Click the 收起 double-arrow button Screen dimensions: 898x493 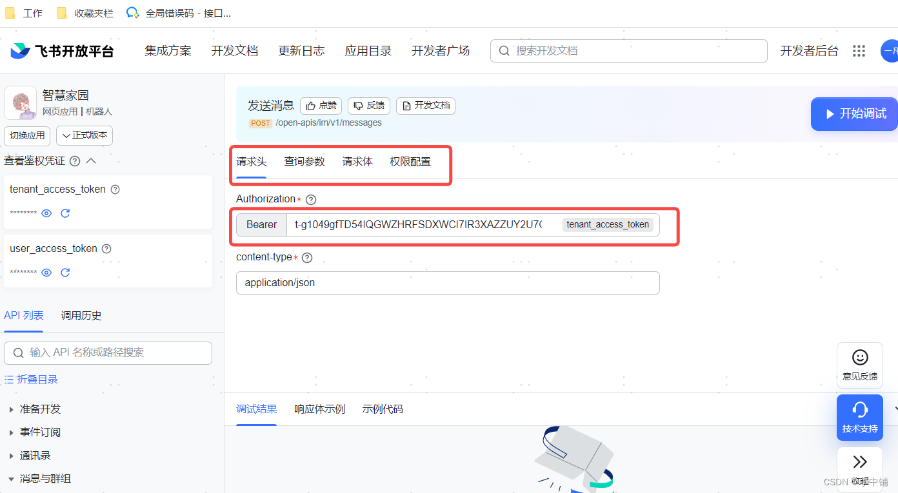(860, 469)
